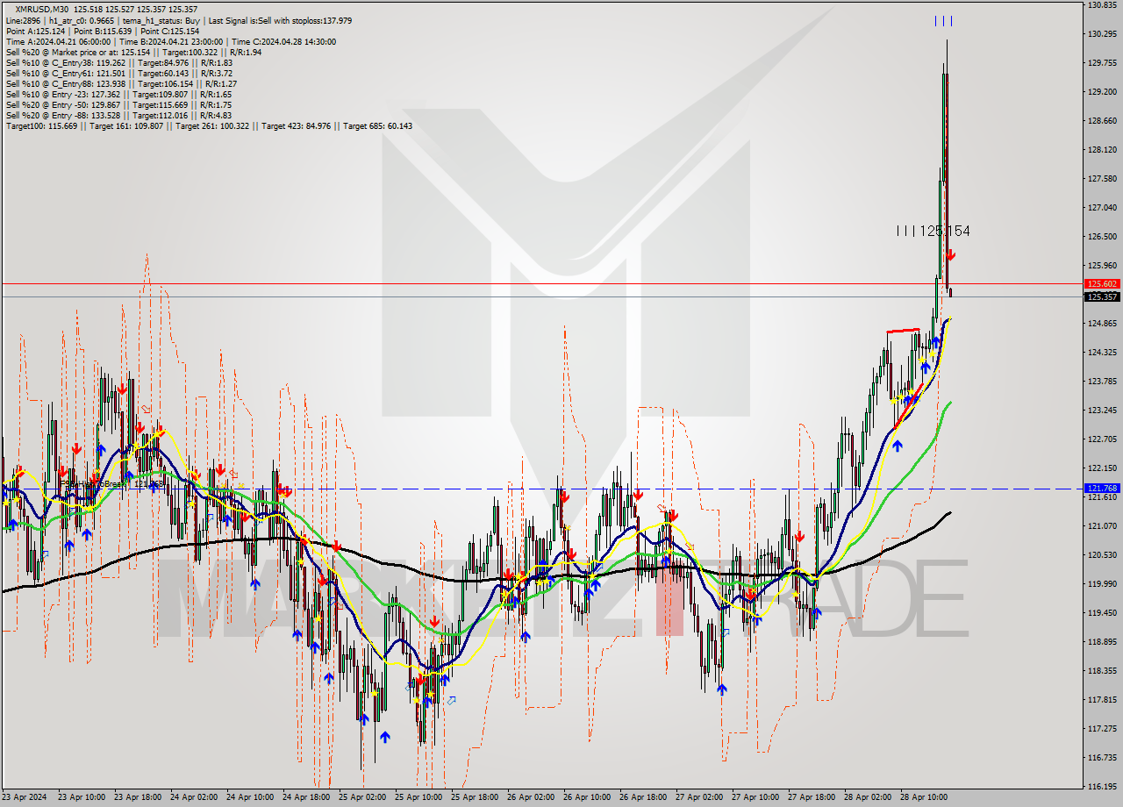The width and height of the screenshot is (1123, 807).
Task: Click the '25 Apr 18:00' time axis label
Action: click(475, 797)
